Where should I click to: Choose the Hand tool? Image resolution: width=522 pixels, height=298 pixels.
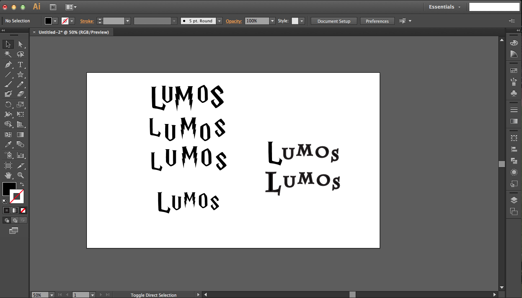click(x=8, y=175)
